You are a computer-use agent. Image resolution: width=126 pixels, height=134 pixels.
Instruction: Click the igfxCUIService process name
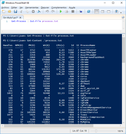[x=90, y=98]
